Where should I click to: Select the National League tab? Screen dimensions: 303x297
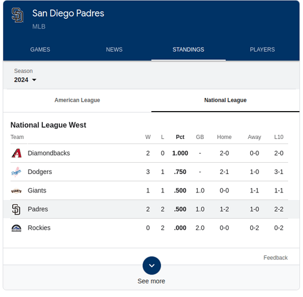tap(225, 100)
